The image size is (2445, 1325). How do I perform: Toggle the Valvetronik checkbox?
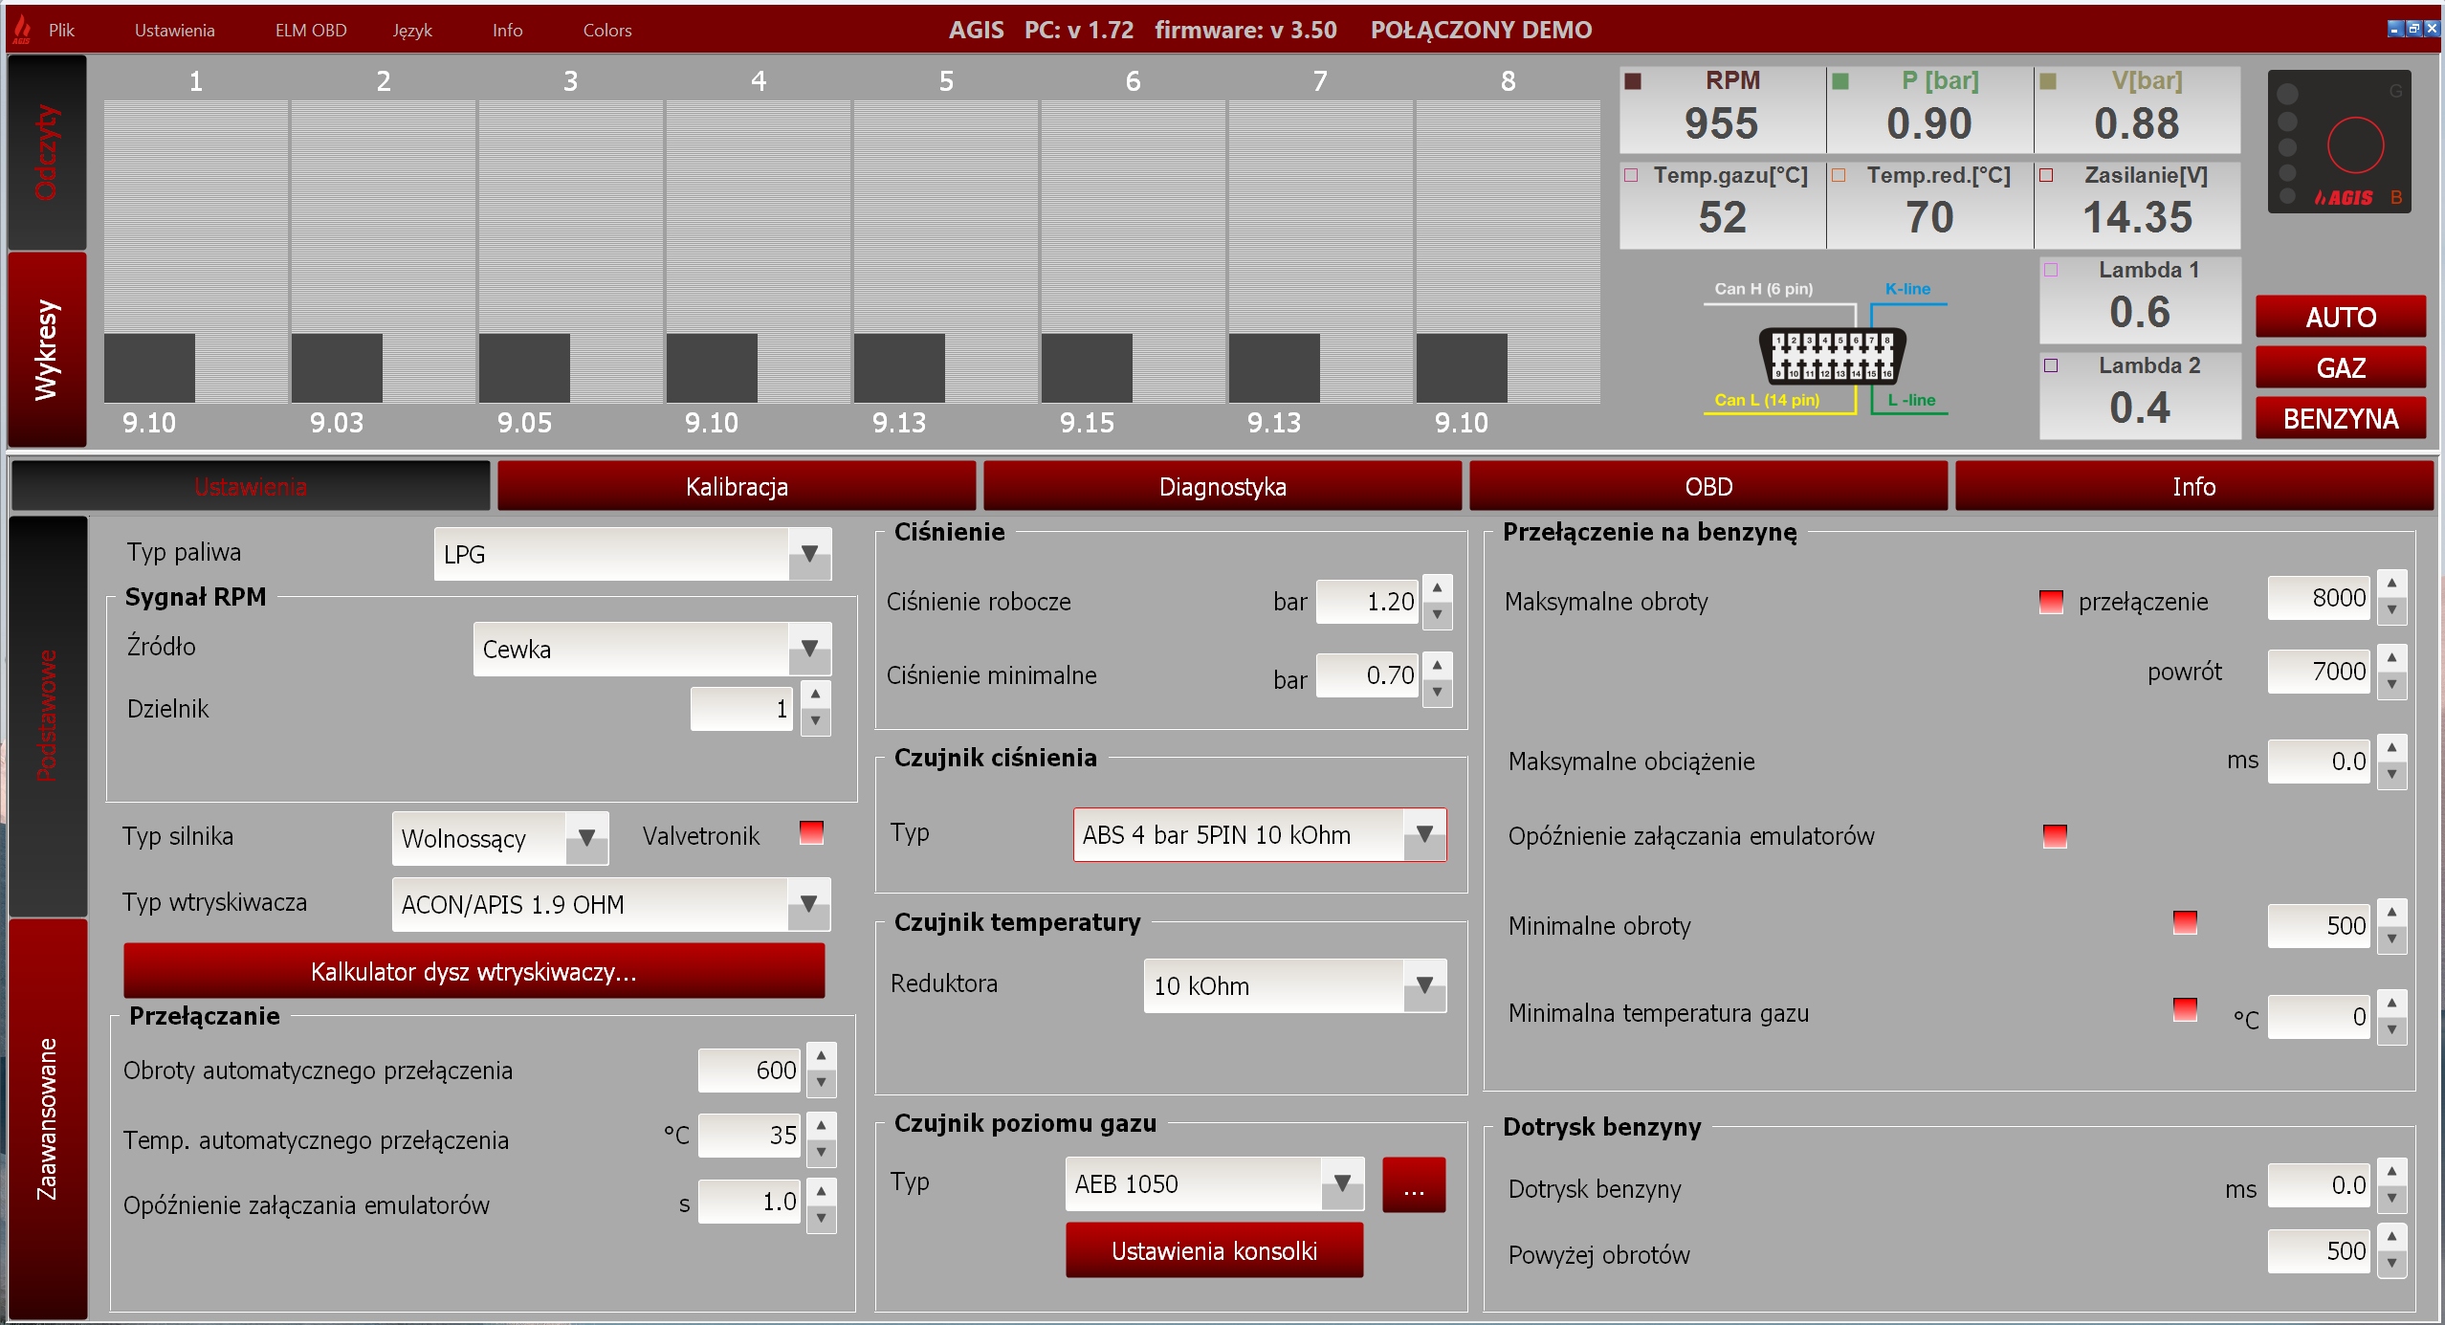pos(811,832)
